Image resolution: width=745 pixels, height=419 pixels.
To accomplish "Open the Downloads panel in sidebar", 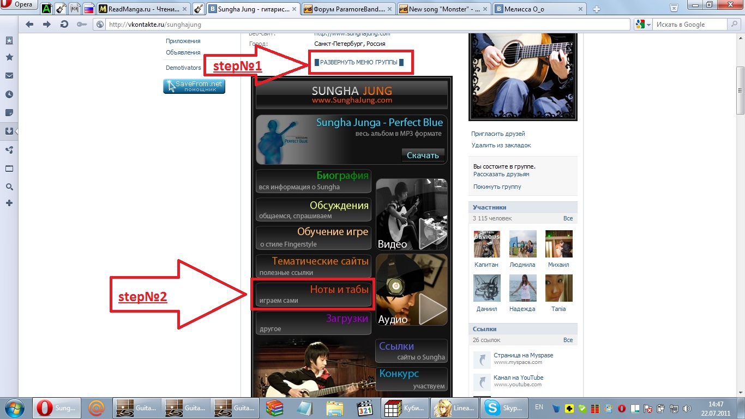I will tap(9, 131).
